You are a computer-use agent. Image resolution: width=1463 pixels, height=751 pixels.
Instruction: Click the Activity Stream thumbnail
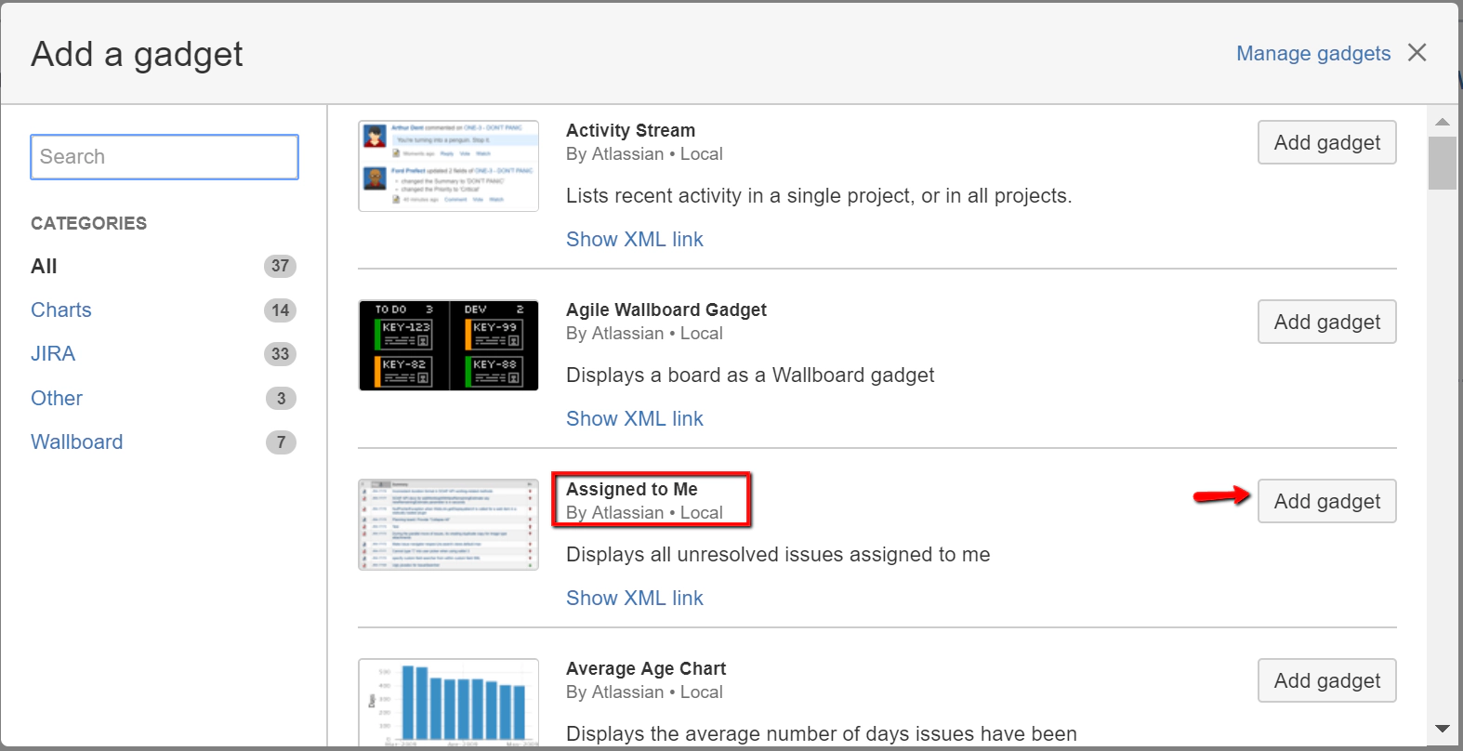(449, 166)
